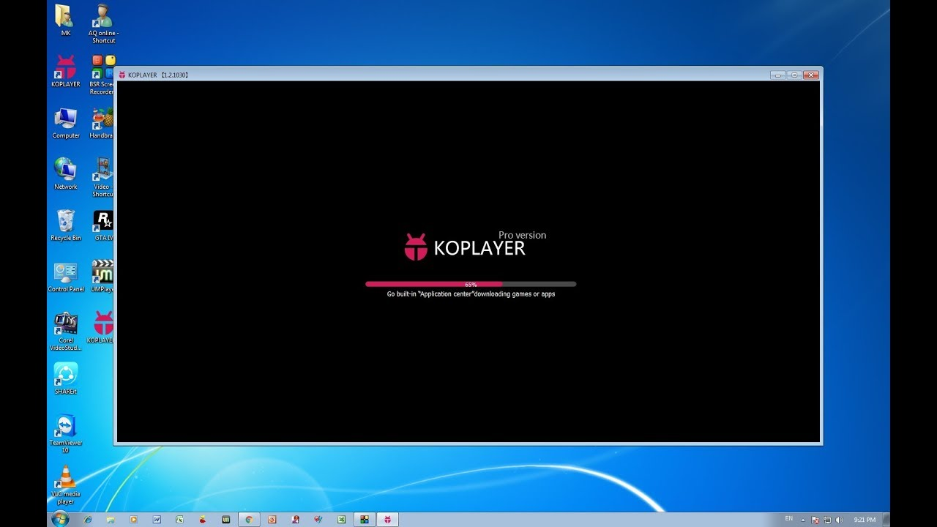Open Windows Explorer folder in taskbar
This screenshot has width=937, height=527.
(110, 520)
